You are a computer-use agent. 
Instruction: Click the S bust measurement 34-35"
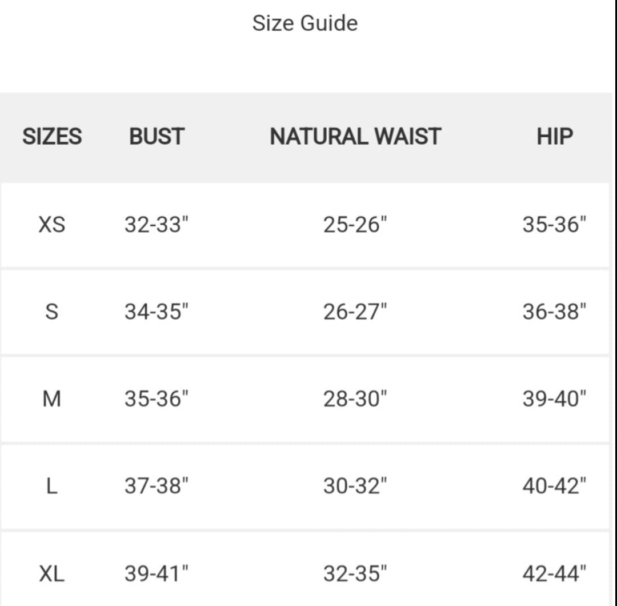(x=157, y=312)
